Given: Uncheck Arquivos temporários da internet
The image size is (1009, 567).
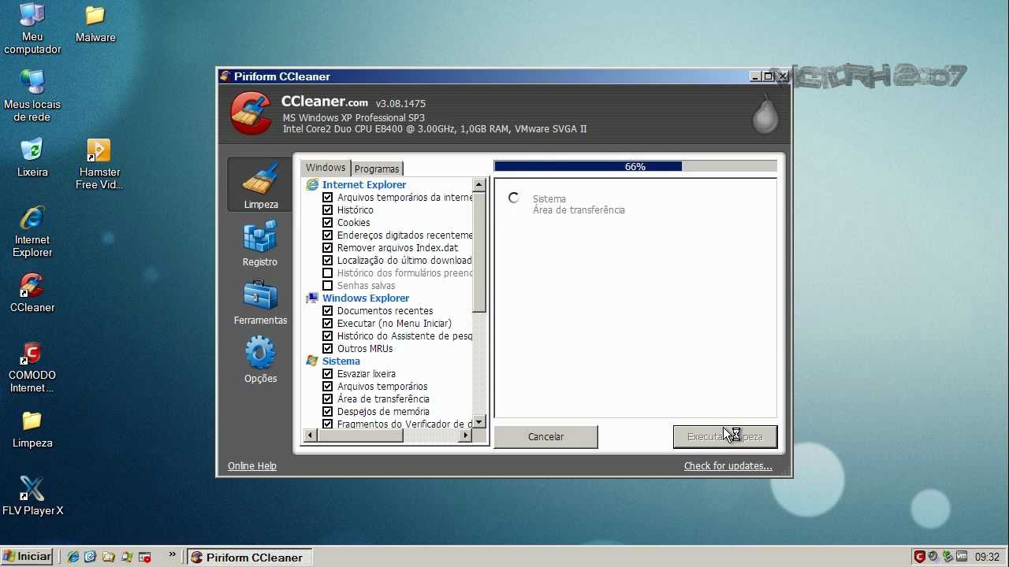Looking at the screenshot, I should (328, 198).
